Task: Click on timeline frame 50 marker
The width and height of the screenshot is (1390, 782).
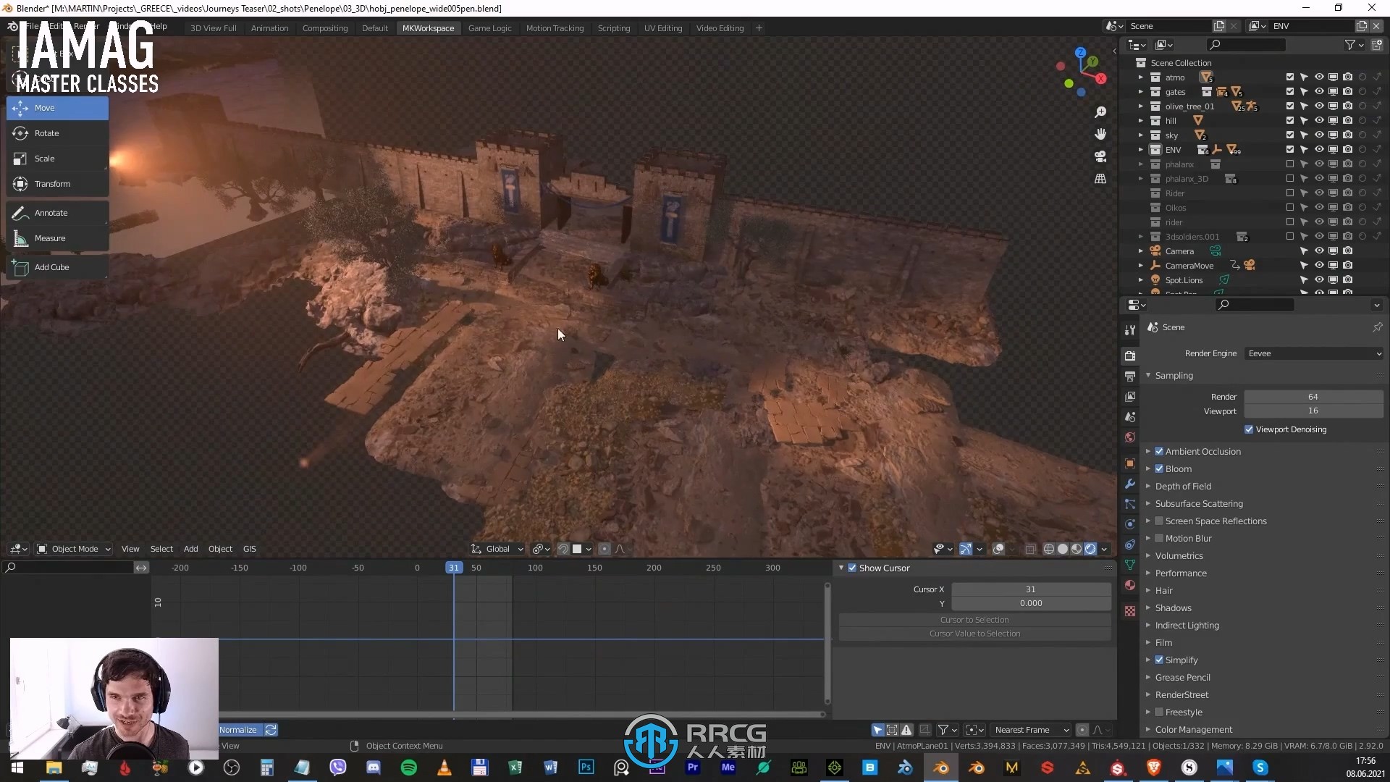Action: click(476, 567)
